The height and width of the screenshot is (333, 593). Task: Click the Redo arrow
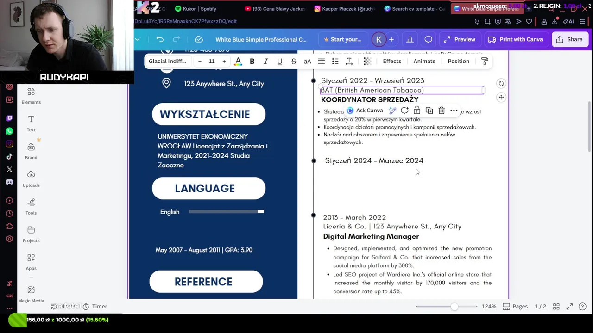(x=176, y=39)
